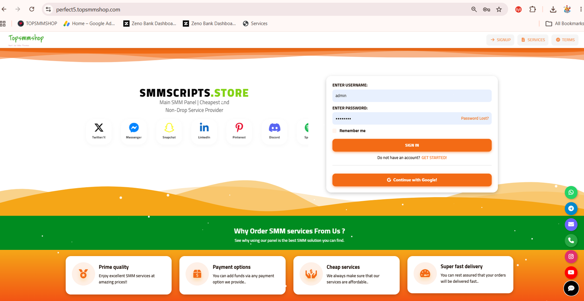Image resolution: width=584 pixels, height=301 pixels.
Task: Click the floating Telegram contact button
Action: pos(571,209)
